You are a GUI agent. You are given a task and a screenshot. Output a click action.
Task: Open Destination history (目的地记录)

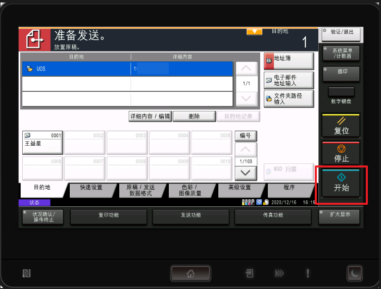tap(239, 117)
